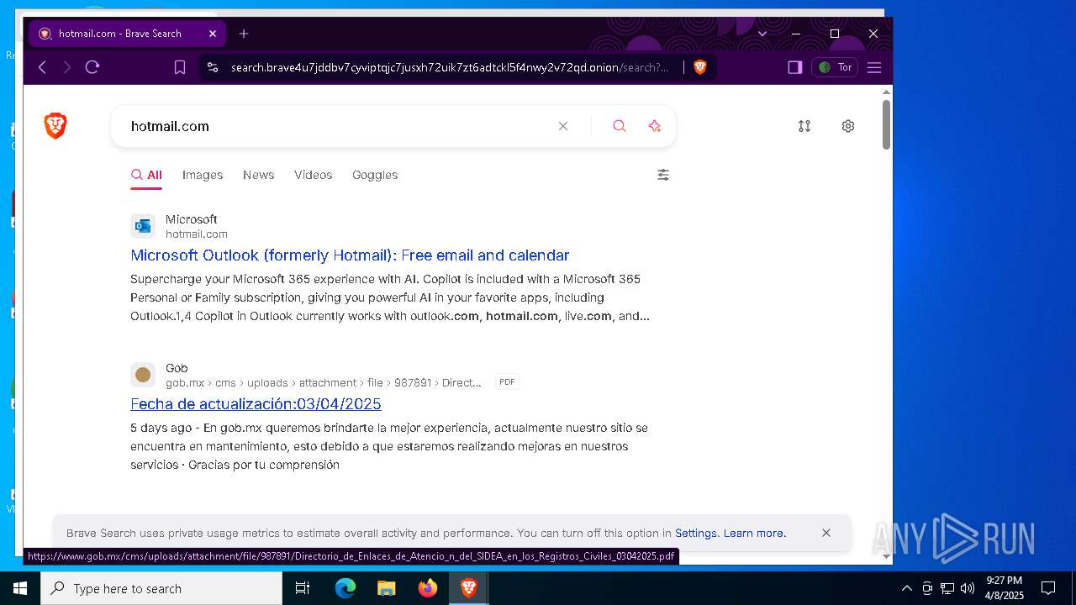Click the hotmail.com result site URL

click(197, 234)
